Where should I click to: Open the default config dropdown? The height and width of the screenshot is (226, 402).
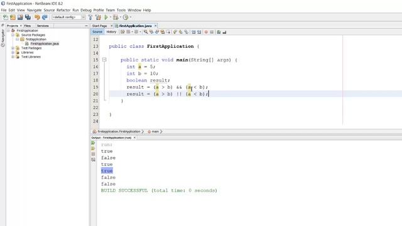coord(84,17)
